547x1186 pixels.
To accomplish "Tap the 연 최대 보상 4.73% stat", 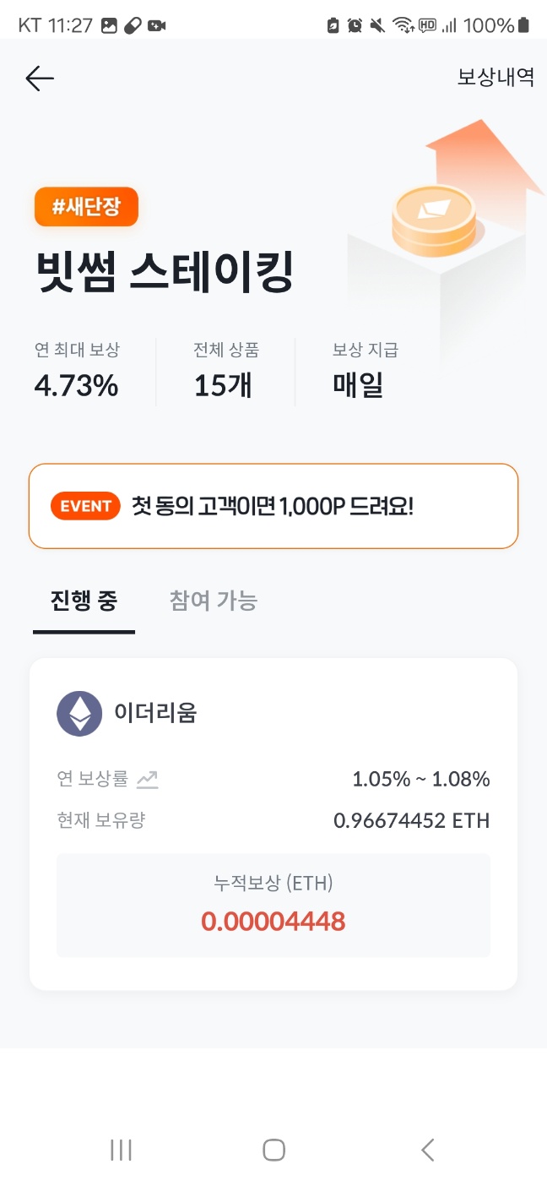I will point(77,371).
